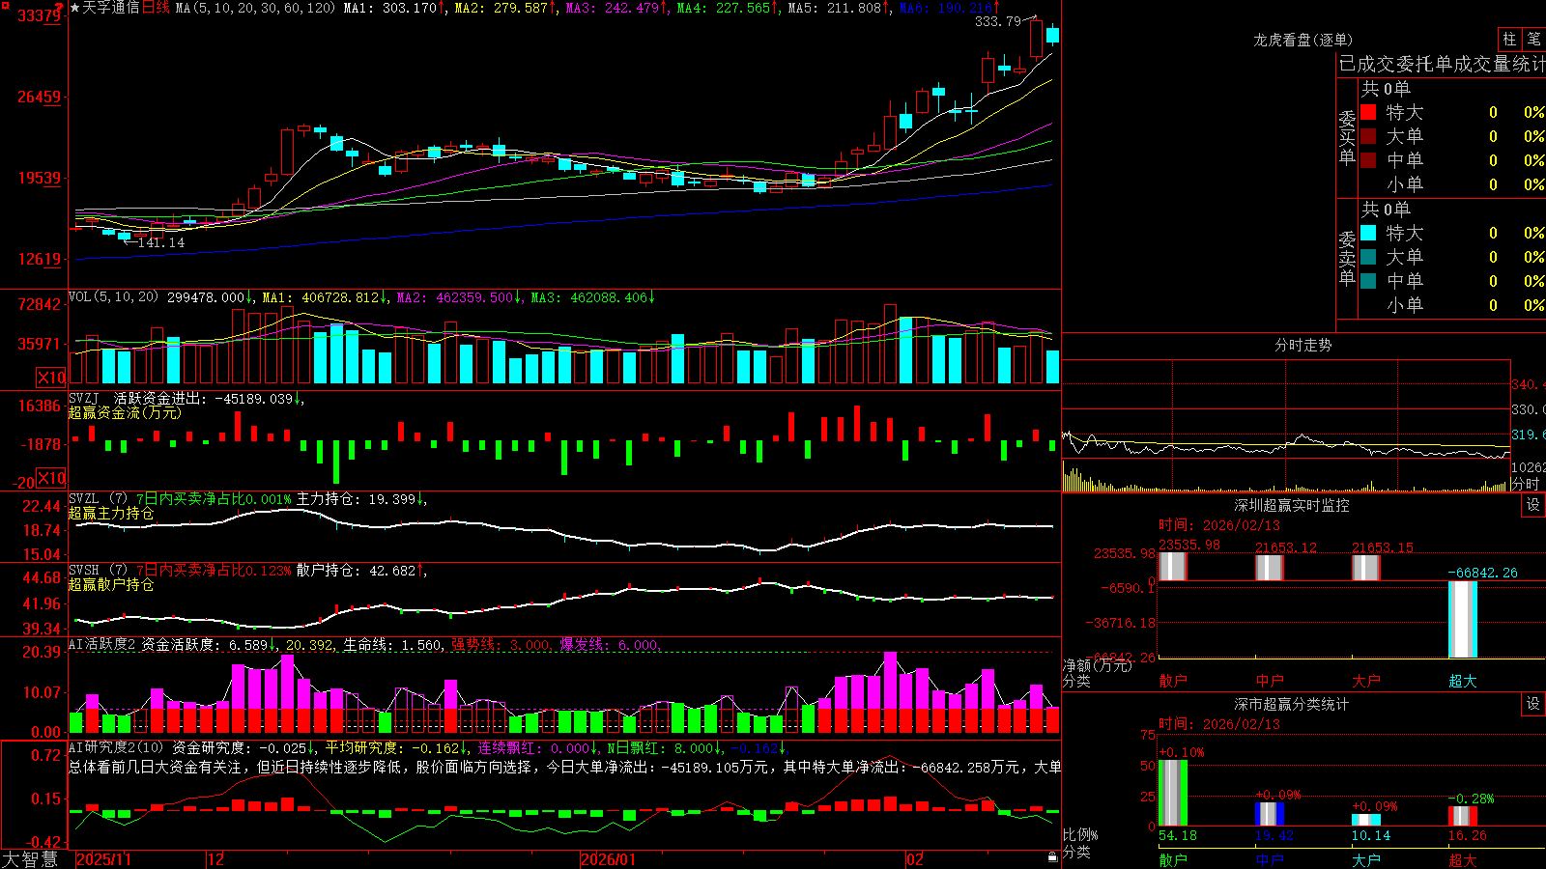Click the 141.14 low price annotation
1546x869 pixels.
point(160,242)
